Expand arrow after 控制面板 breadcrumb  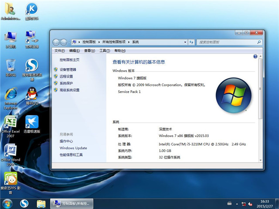[x=99, y=42]
